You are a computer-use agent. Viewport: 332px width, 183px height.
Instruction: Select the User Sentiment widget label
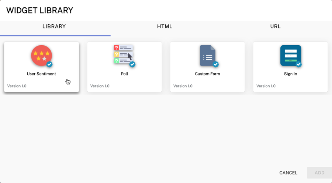point(41,74)
